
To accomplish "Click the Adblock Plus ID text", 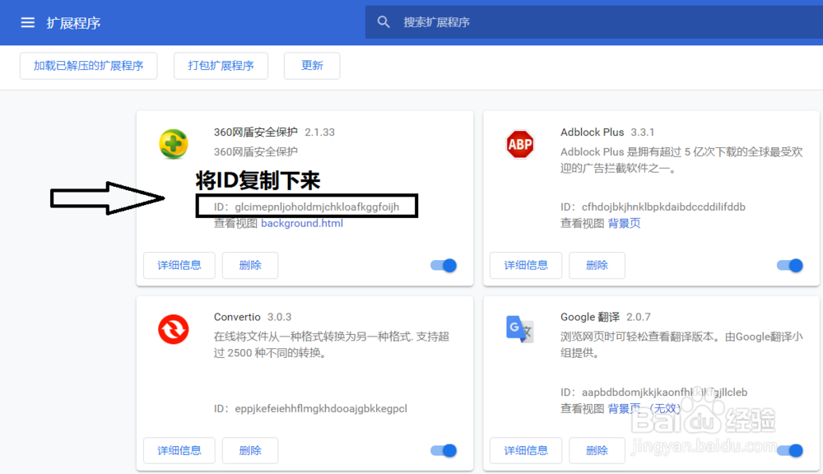I will (x=653, y=207).
